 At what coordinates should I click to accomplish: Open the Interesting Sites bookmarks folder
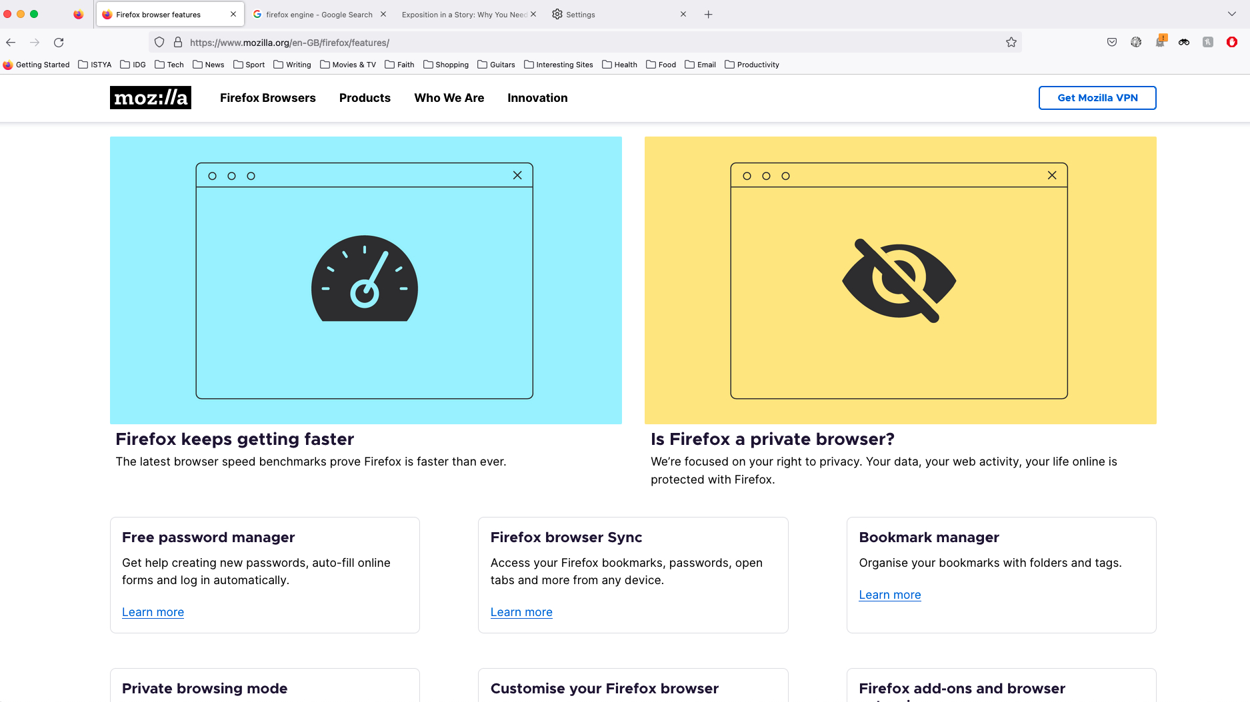(x=559, y=65)
